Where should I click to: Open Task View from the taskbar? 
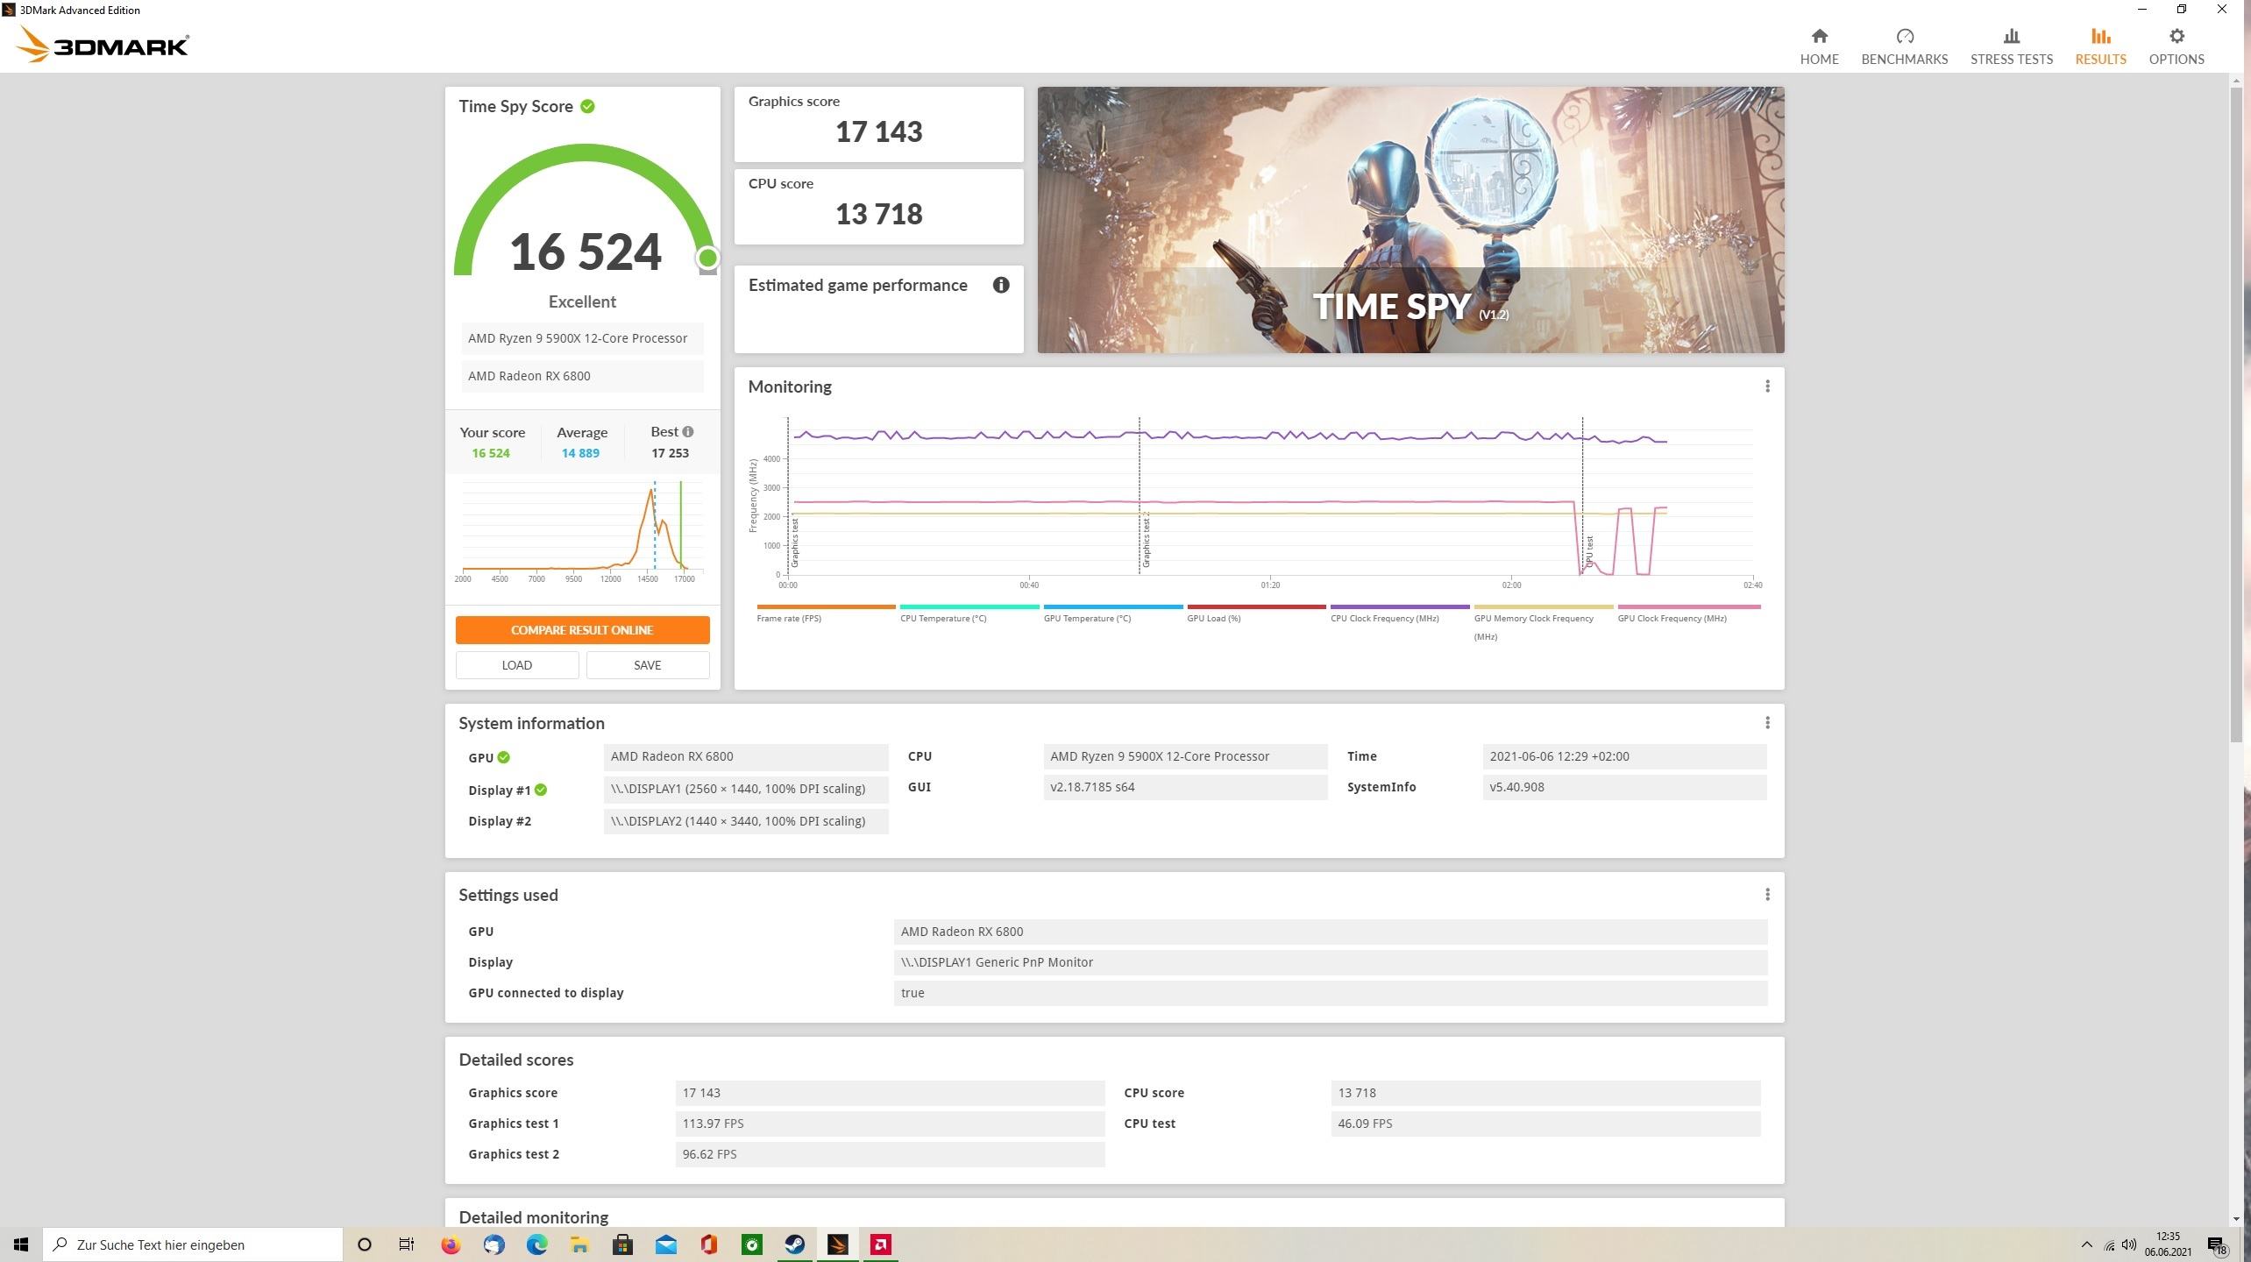(x=407, y=1244)
